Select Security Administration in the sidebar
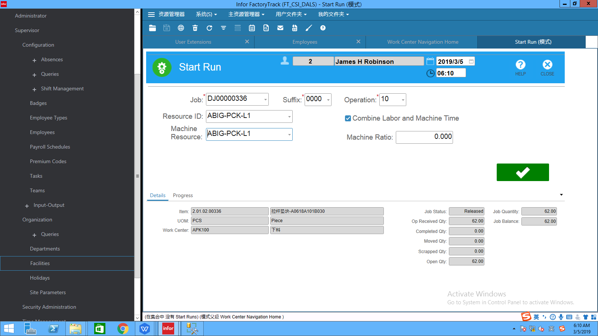The width and height of the screenshot is (598, 336). [x=49, y=307]
